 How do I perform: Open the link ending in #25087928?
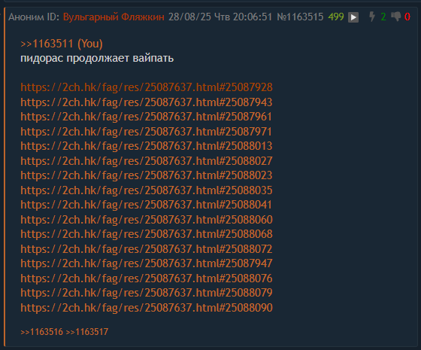[147, 87]
